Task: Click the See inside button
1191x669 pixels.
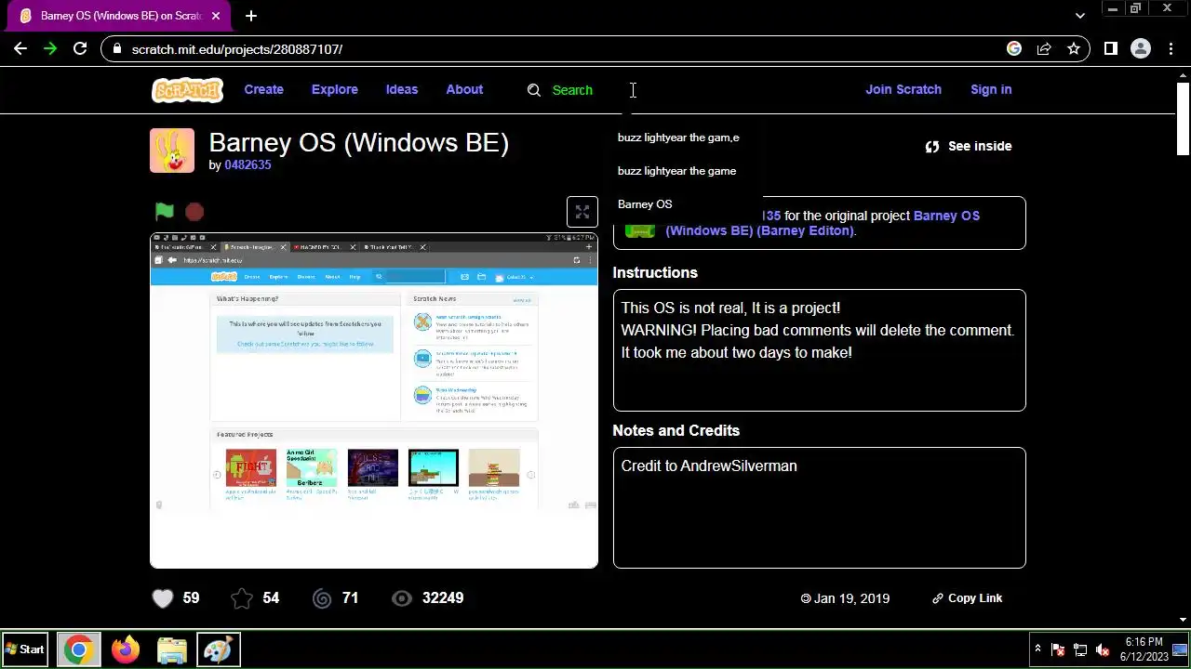Action: pos(969,146)
